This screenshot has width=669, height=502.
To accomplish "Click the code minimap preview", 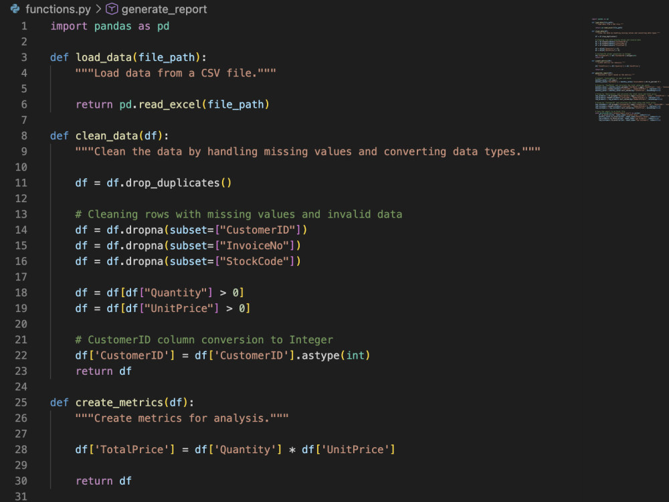I will tap(630, 70).
